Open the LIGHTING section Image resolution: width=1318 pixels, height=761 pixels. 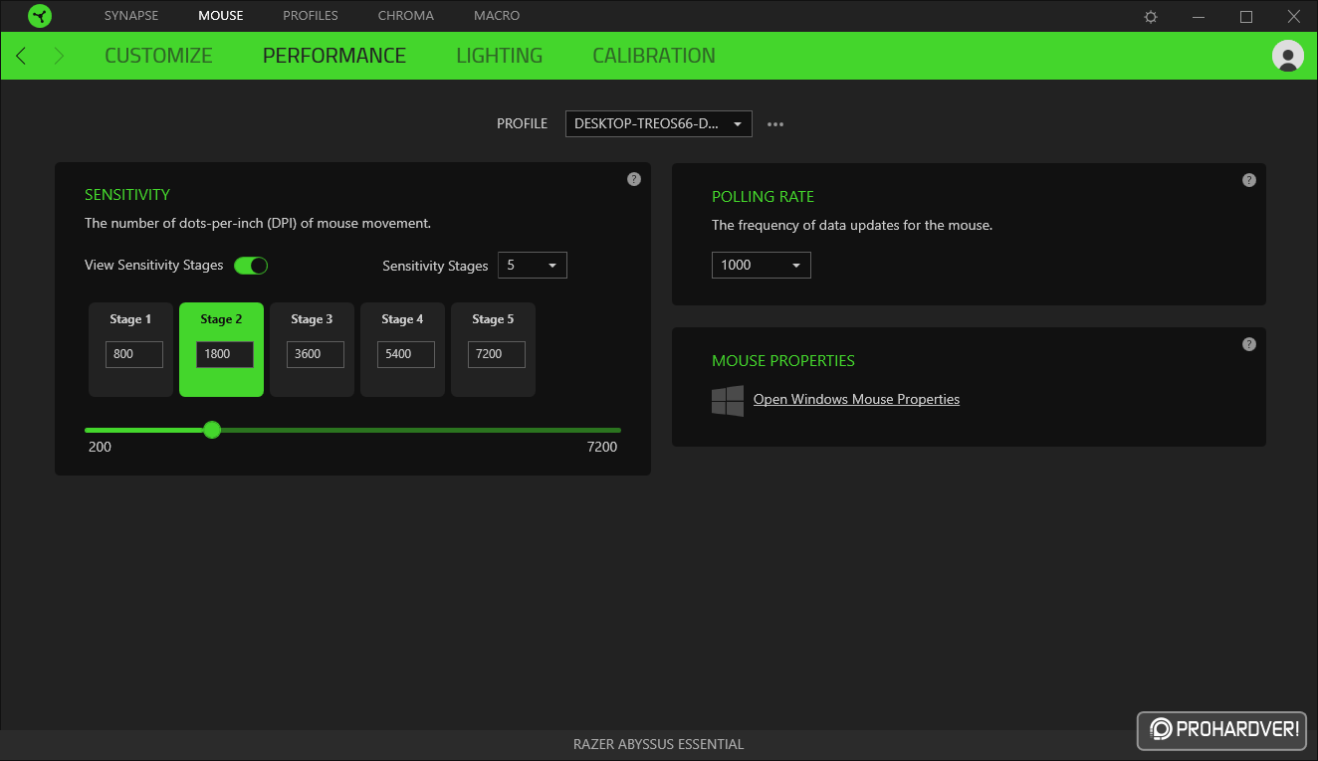499,56
